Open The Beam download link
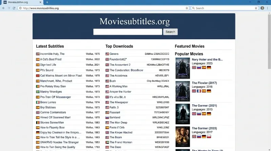271x151 pixels. point(116,137)
